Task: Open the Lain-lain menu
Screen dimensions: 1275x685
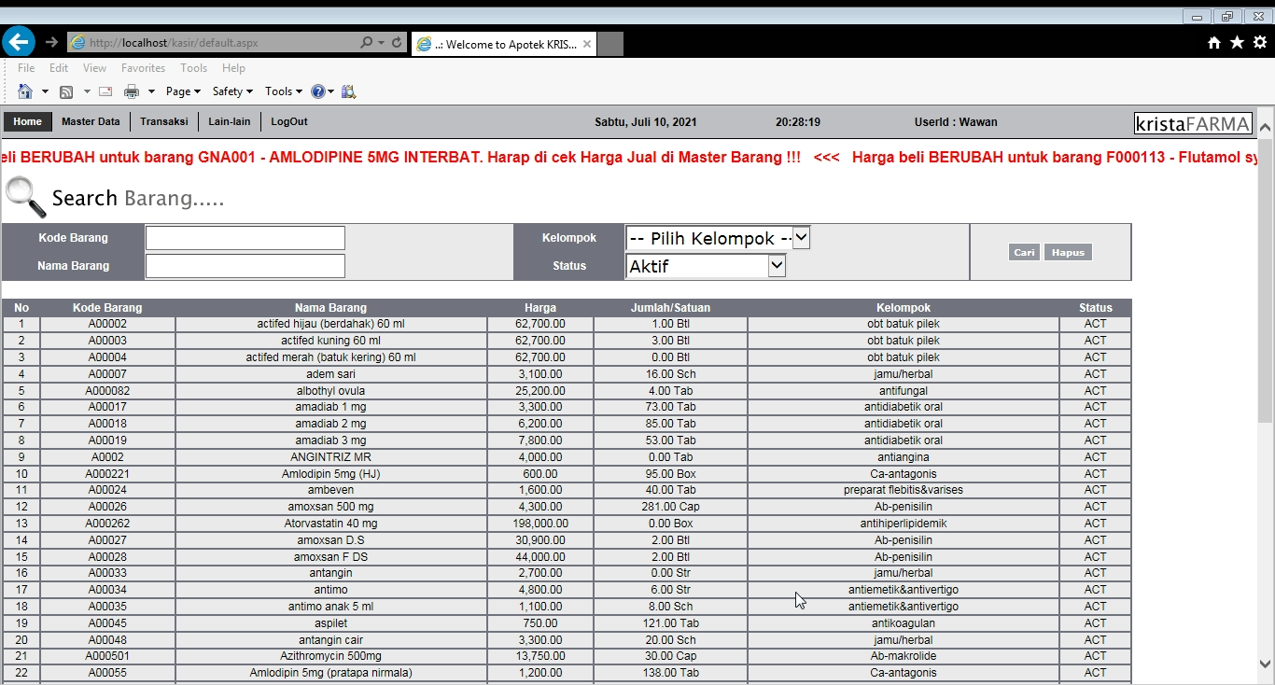Action: (229, 122)
